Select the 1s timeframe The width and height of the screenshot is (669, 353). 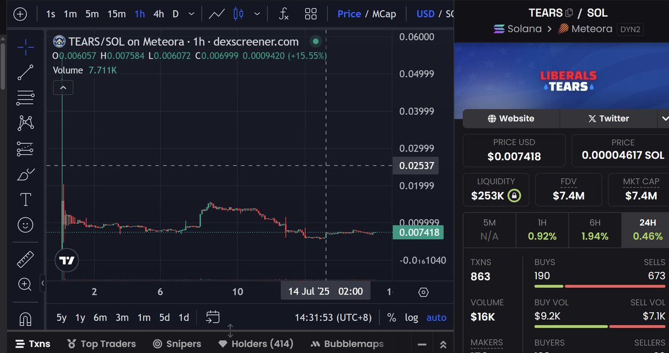(x=51, y=14)
